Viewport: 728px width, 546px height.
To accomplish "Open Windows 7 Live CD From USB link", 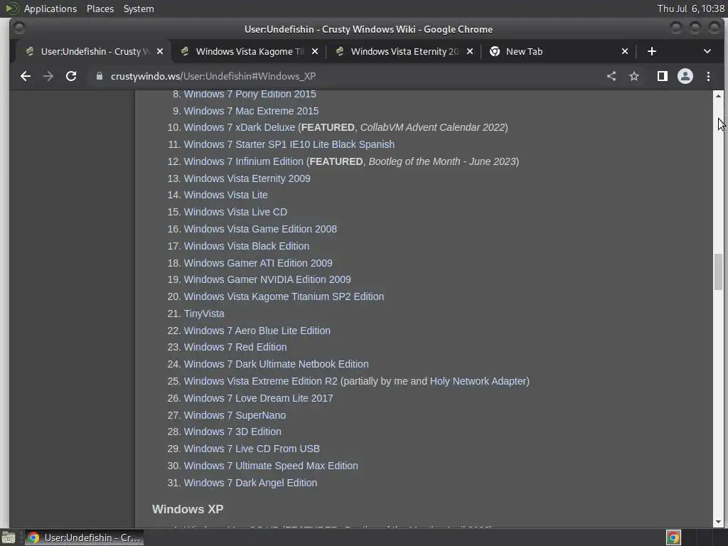I will point(252,449).
